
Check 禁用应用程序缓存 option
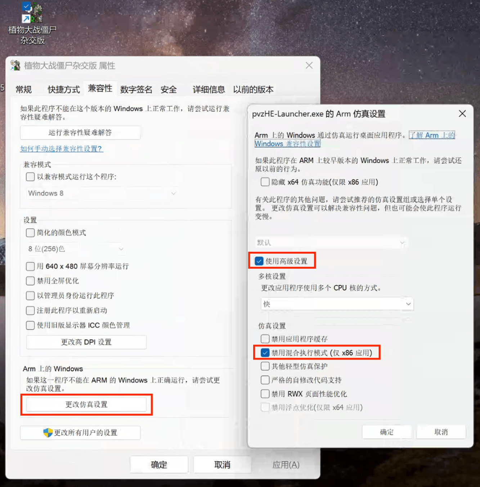(265, 339)
